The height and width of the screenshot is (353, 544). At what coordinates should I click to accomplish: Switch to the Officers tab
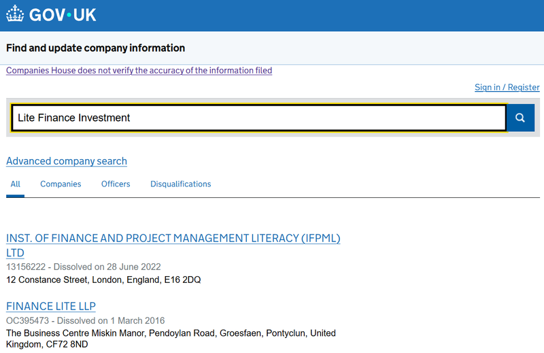(x=116, y=184)
